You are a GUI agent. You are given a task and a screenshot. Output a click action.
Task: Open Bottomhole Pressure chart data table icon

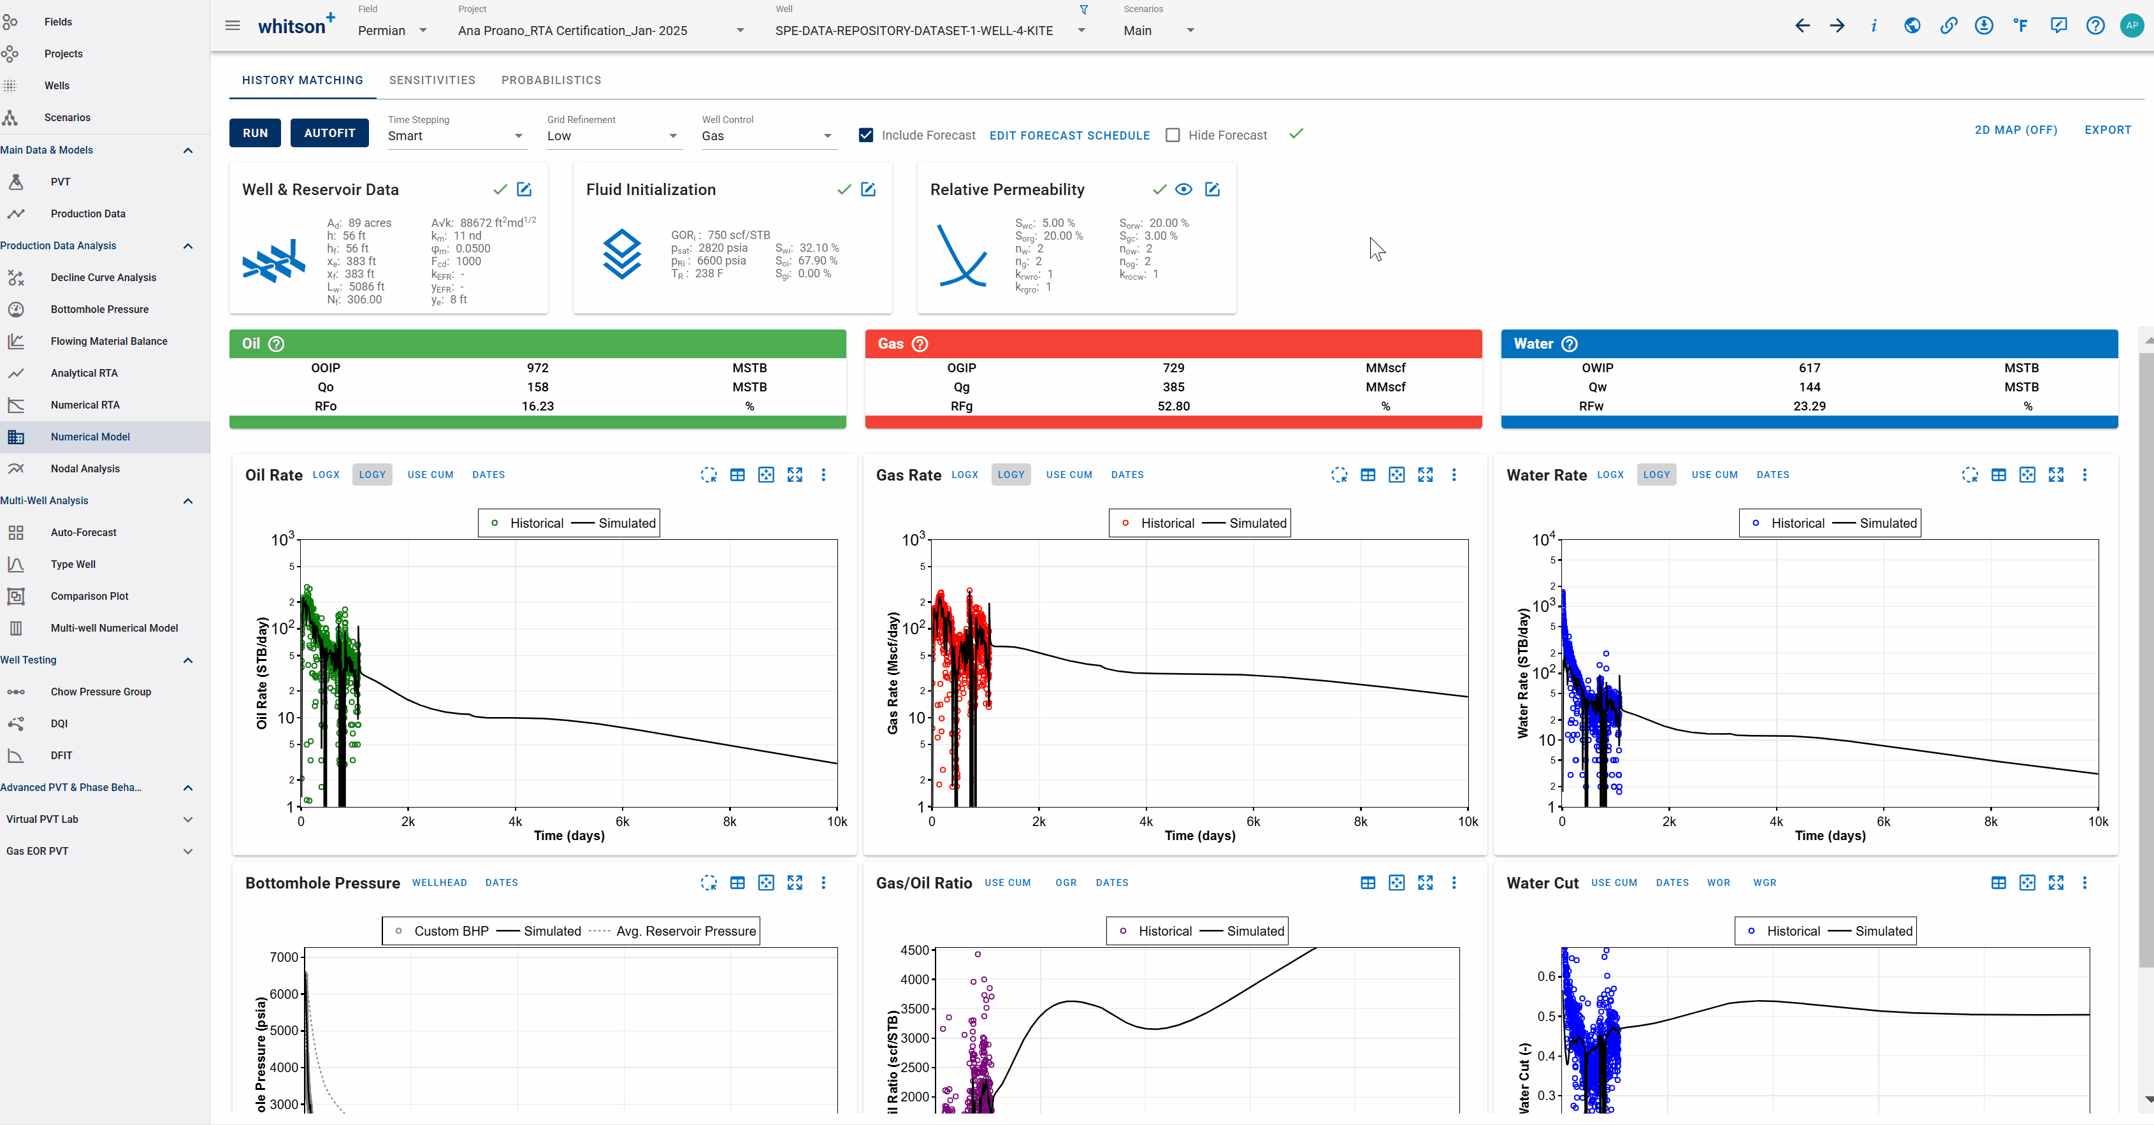(x=737, y=883)
